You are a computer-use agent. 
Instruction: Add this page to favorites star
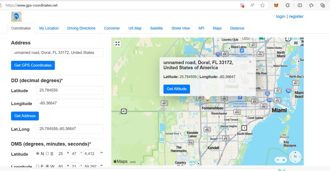(263, 5)
